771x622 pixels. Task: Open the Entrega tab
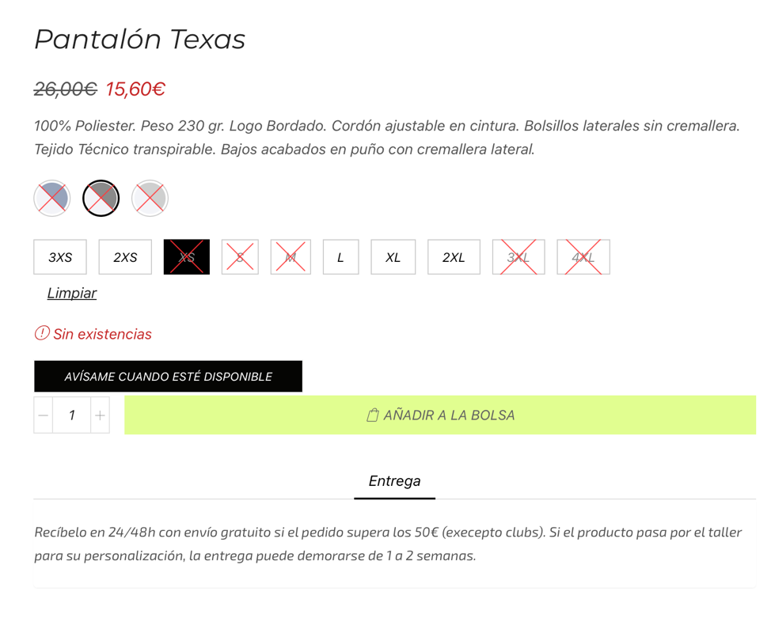tap(394, 481)
